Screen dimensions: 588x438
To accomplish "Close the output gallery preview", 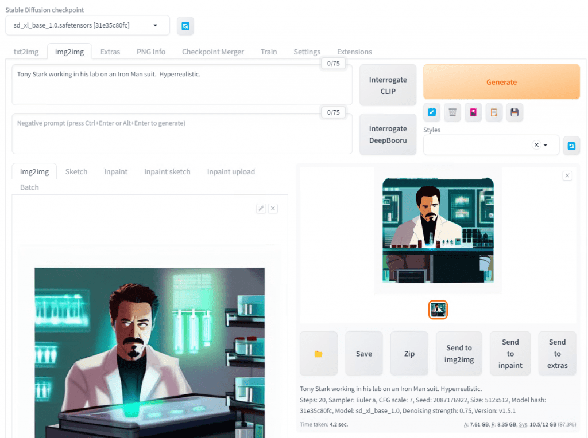I will point(567,175).
